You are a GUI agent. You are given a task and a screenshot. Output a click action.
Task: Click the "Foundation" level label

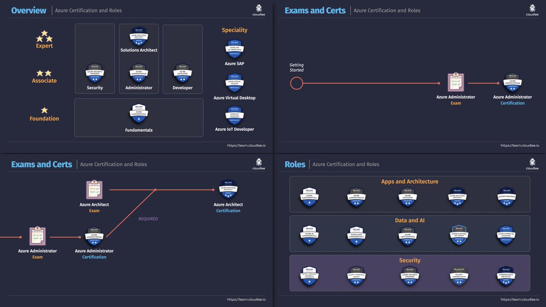44,119
